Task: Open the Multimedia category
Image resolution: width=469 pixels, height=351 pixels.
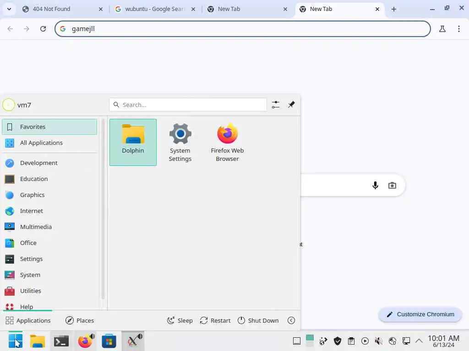Action: tap(49, 227)
